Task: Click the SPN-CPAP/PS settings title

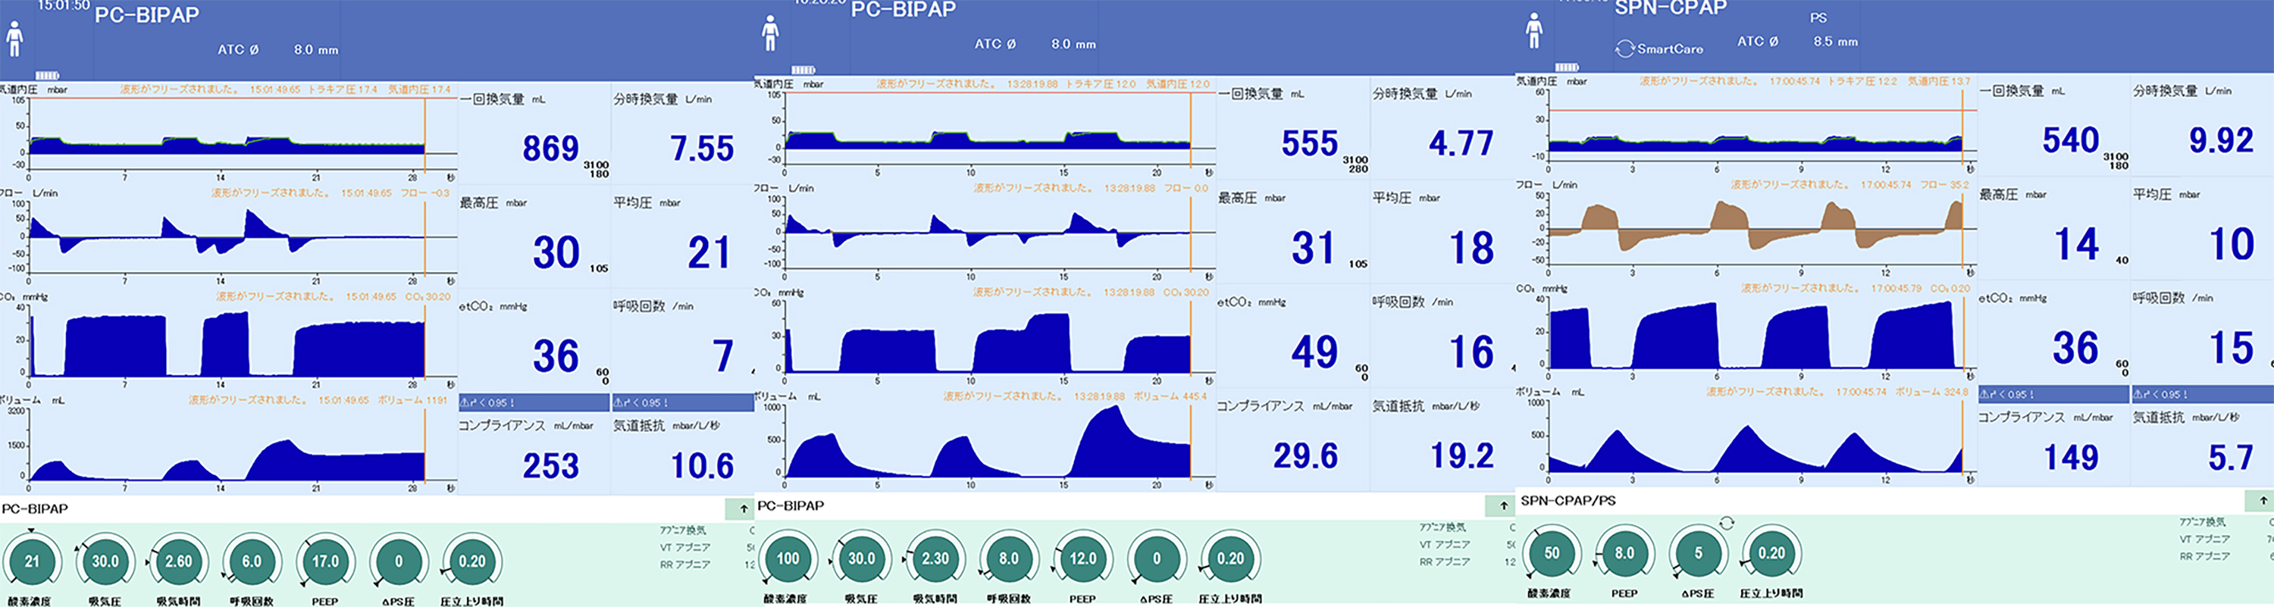Action: (x=1568, y=500)
